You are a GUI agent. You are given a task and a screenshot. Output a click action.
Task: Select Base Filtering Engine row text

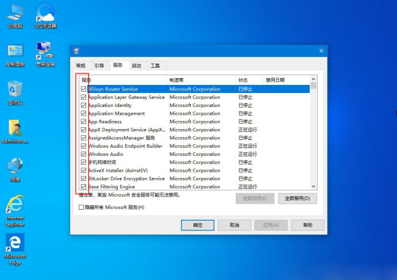point(112,186)
